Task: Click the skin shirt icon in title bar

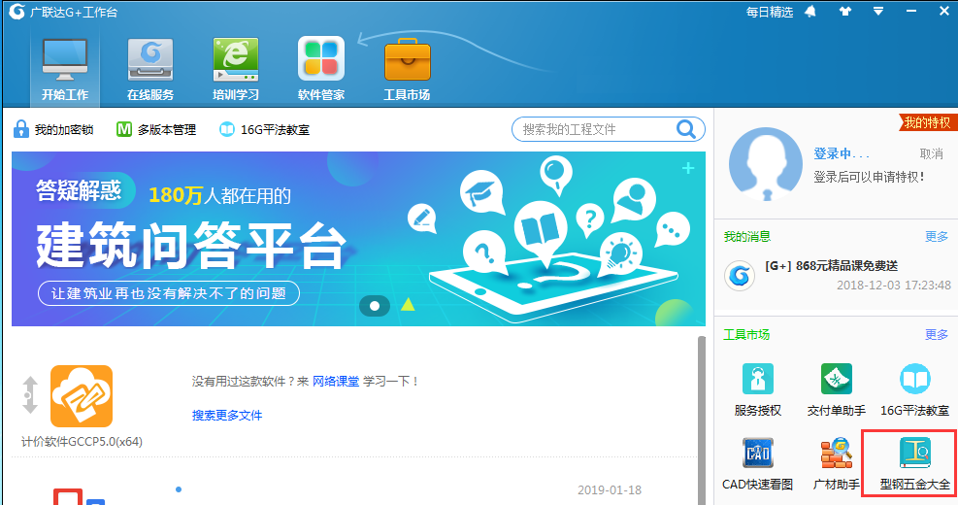Action: point(845,11)
